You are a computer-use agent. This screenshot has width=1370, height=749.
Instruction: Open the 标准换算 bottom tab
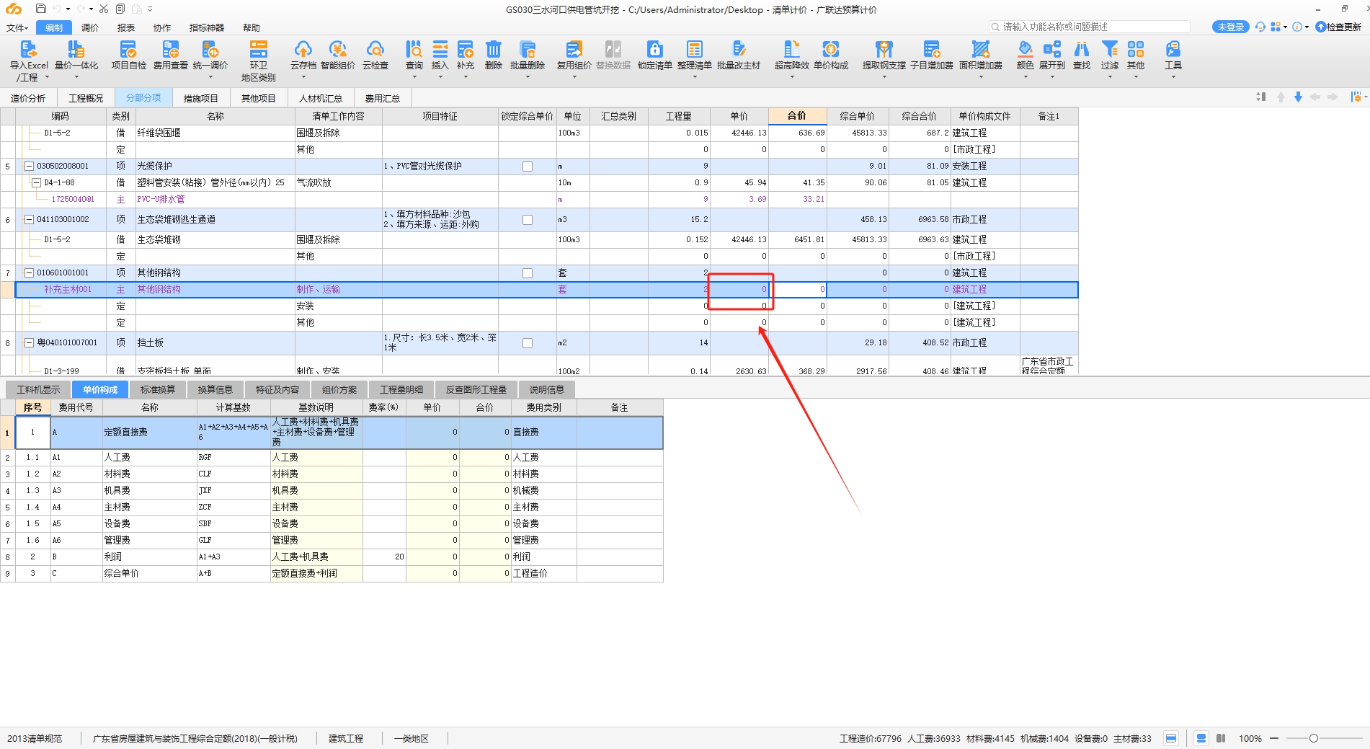coord(158,389)
